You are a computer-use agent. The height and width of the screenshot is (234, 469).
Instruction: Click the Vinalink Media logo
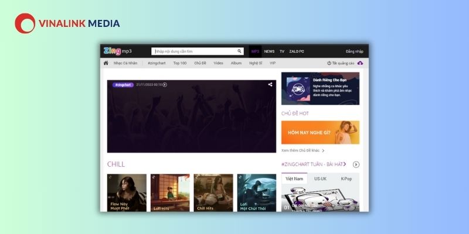click(67, 23)
